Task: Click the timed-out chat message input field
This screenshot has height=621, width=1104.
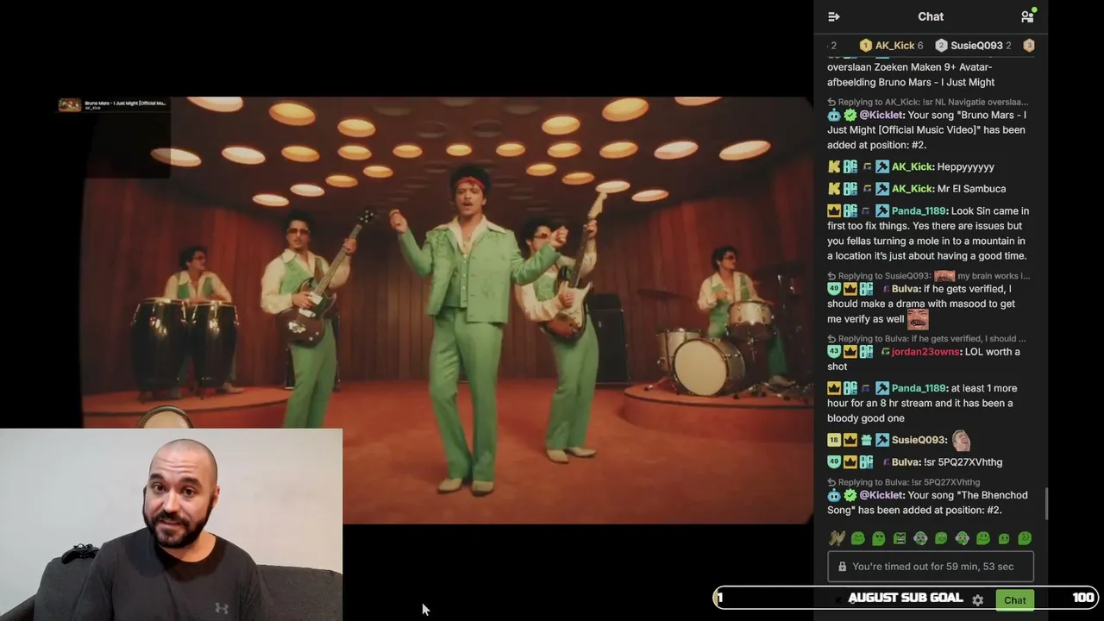Action: [931, 567]
